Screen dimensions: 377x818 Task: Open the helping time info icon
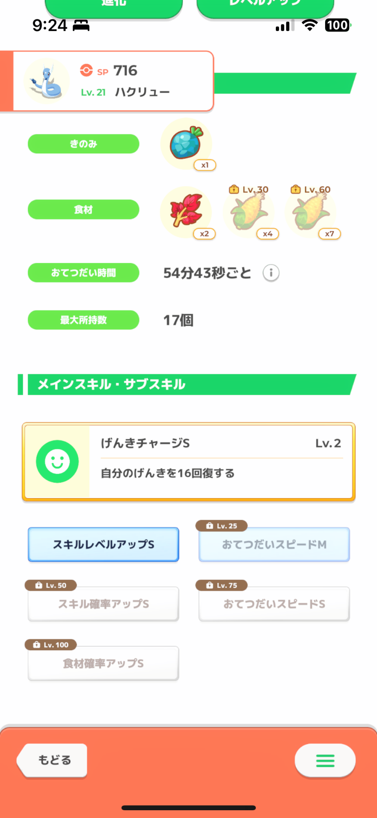271,273
